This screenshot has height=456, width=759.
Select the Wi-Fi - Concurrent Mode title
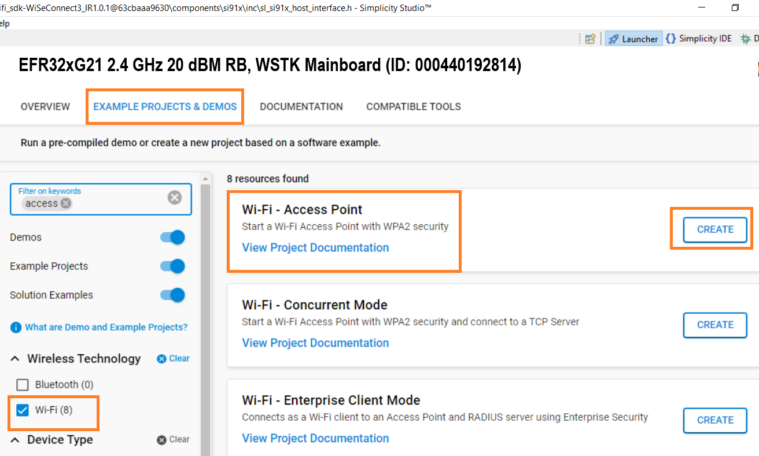coord(315,305)
